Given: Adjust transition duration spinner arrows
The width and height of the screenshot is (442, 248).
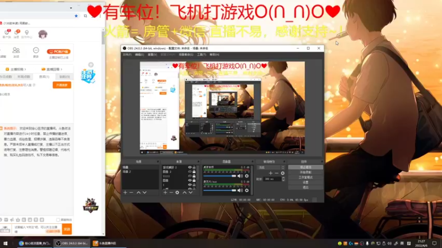Looking at the screenshot, I should pyautogui.click(x=283, y=179).
